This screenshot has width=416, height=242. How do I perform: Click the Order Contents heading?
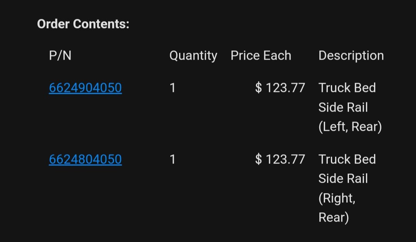[x=83, y=24]
